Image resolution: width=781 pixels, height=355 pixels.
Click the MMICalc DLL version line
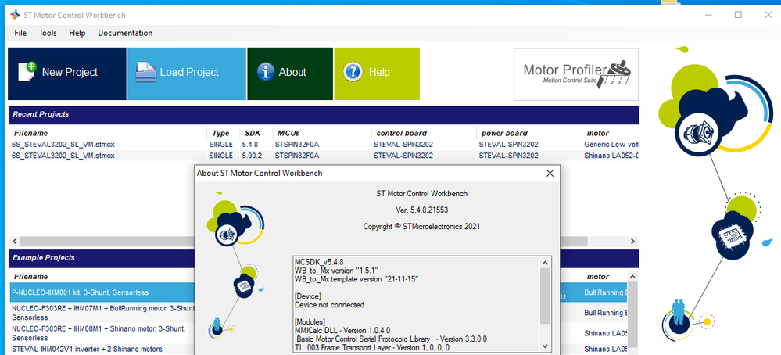pyautogui.click(x=342, y=330)
